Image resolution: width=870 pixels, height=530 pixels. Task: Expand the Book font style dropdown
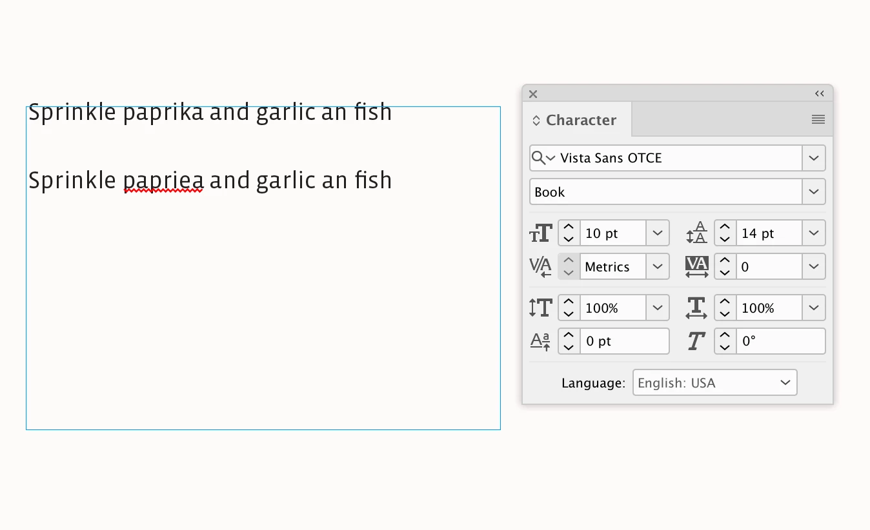(x=814, y=191)
